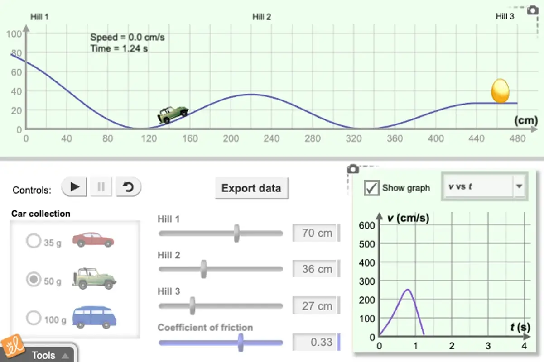544x362 pixels.
Task: Click the Export data button
Action: pos(251,188)
